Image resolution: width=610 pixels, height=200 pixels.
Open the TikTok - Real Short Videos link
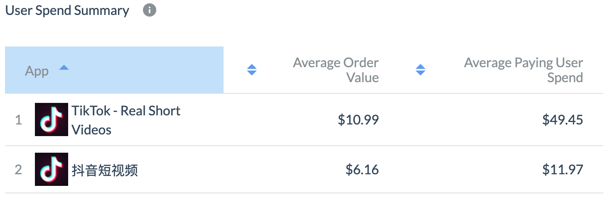pyautogui.click(x=126, y=120)
